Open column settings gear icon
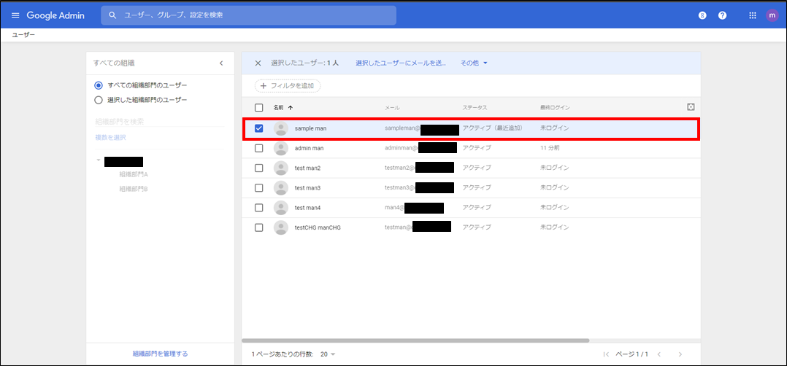The width and height of the screenshot is (787, 366). click(x=691, y=107)
